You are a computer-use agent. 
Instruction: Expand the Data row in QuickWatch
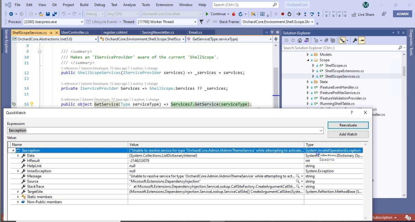18,156
